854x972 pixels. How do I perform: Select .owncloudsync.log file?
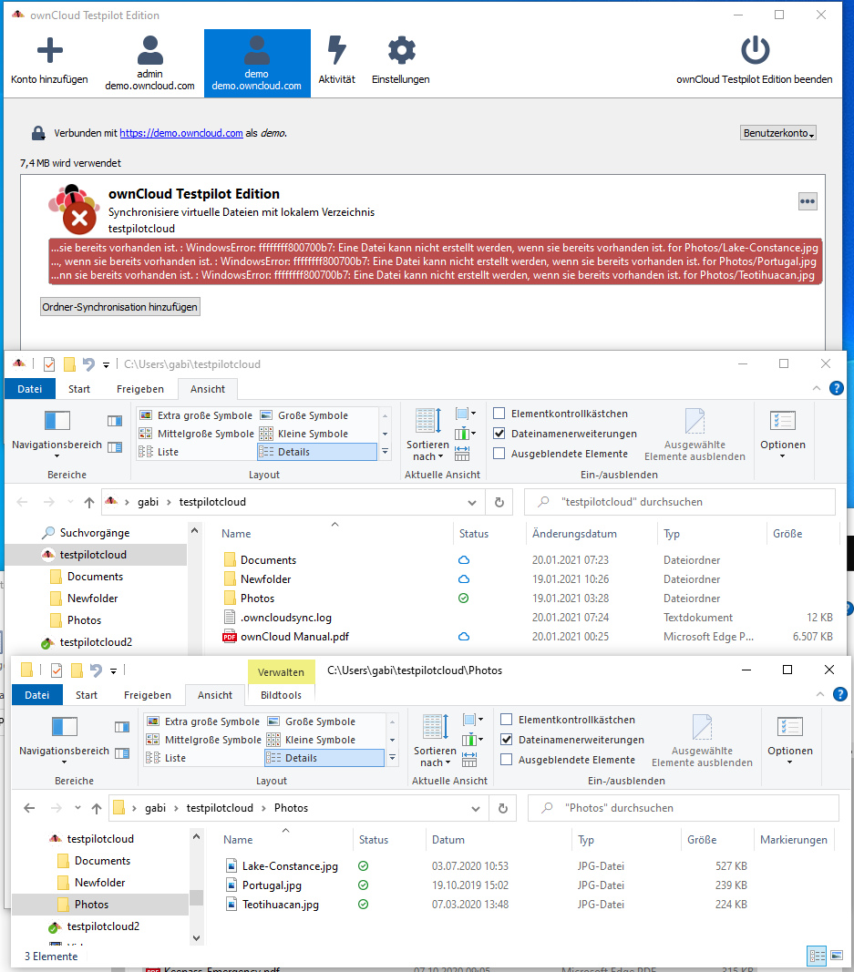[286, 618]
